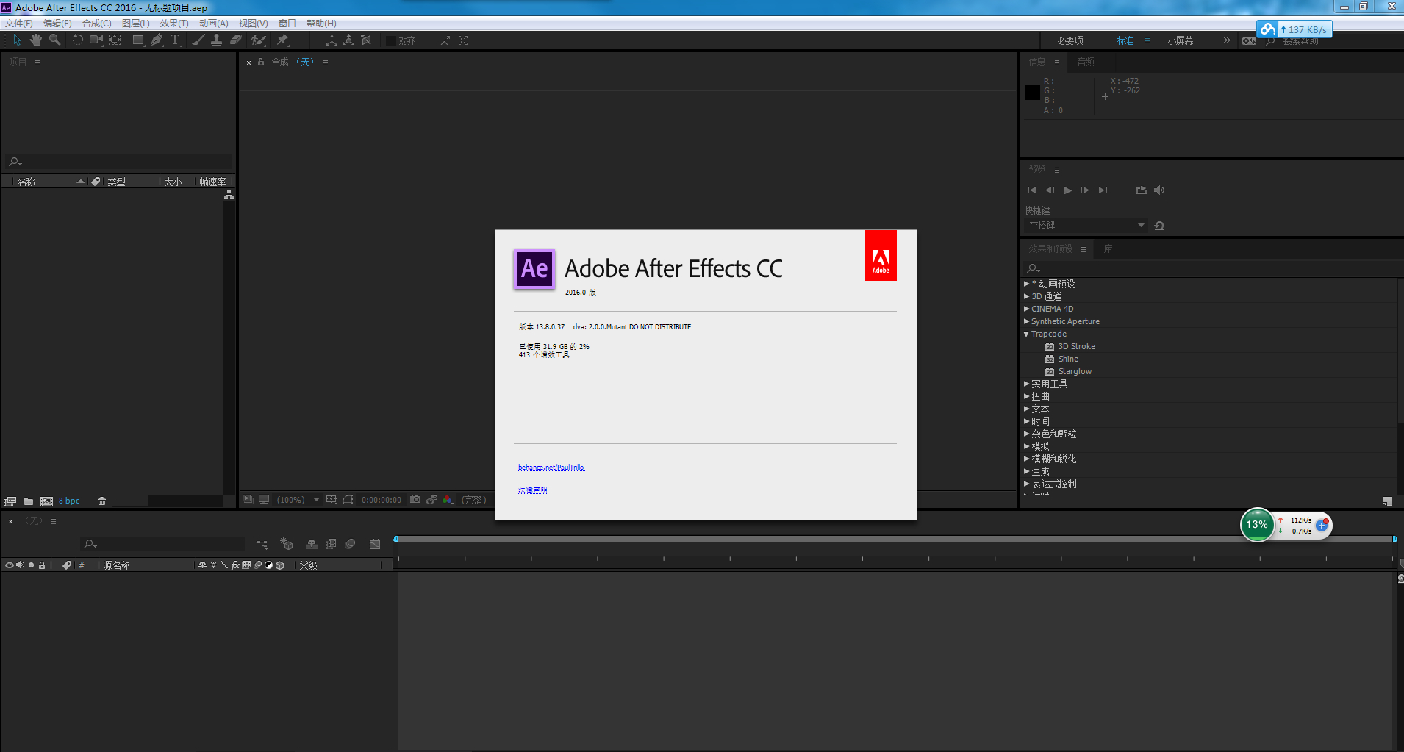Click the View Axis Mode icon
This screenshot has width=1404, height=752.
coord(366,40)
